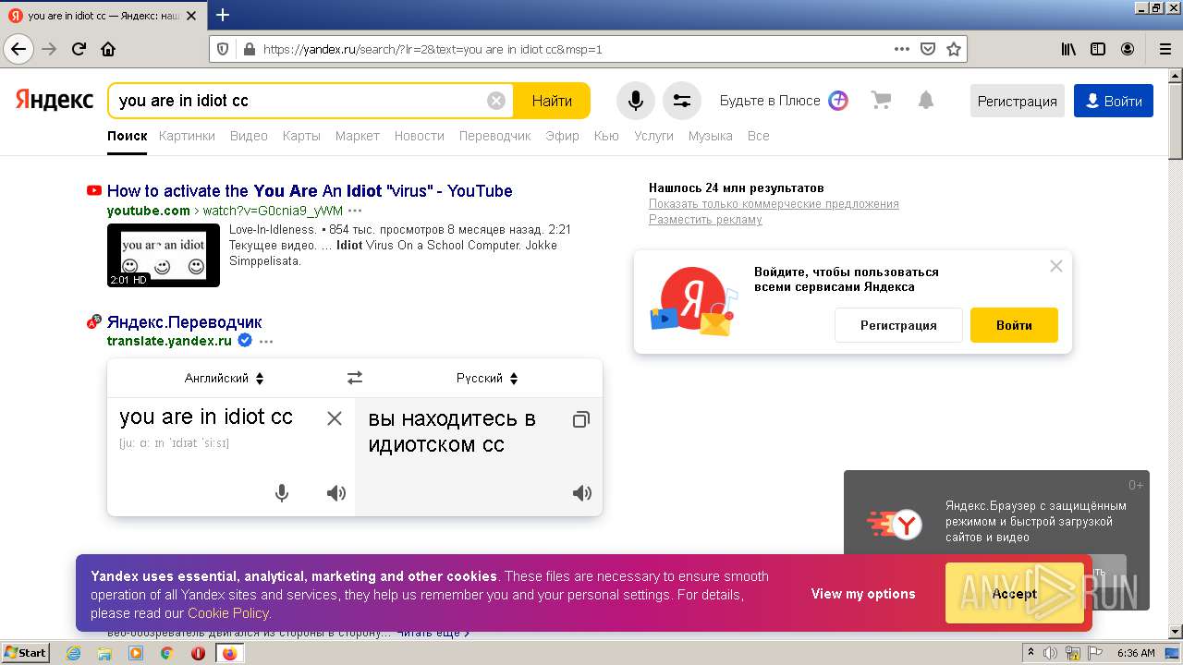Reload the page with refresh icon

[x=79, y=49]
